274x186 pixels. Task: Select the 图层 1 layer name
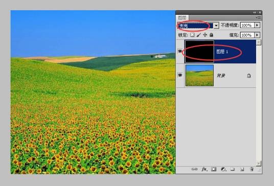point(222,52)
